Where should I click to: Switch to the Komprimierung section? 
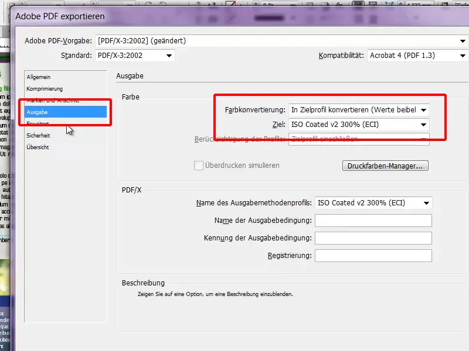pyautogui.click(x=45, y=89)
